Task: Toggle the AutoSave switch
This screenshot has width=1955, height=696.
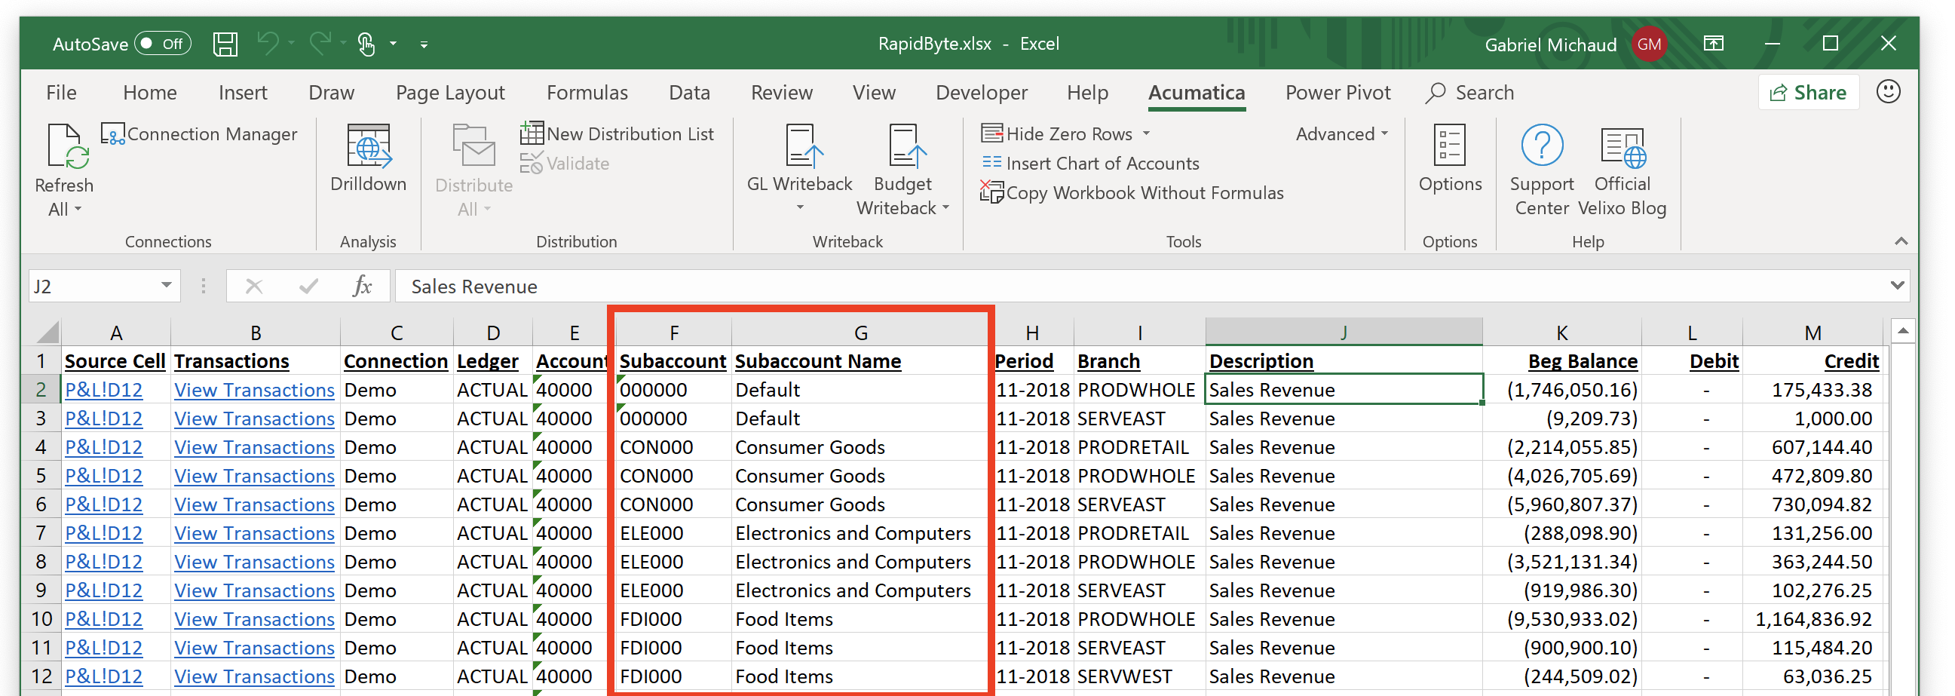Action: click(x=162, y=44)
